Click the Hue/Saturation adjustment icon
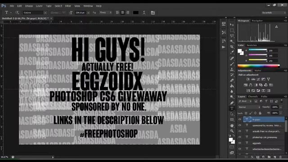The image size is (288, 162). point(245,85)
